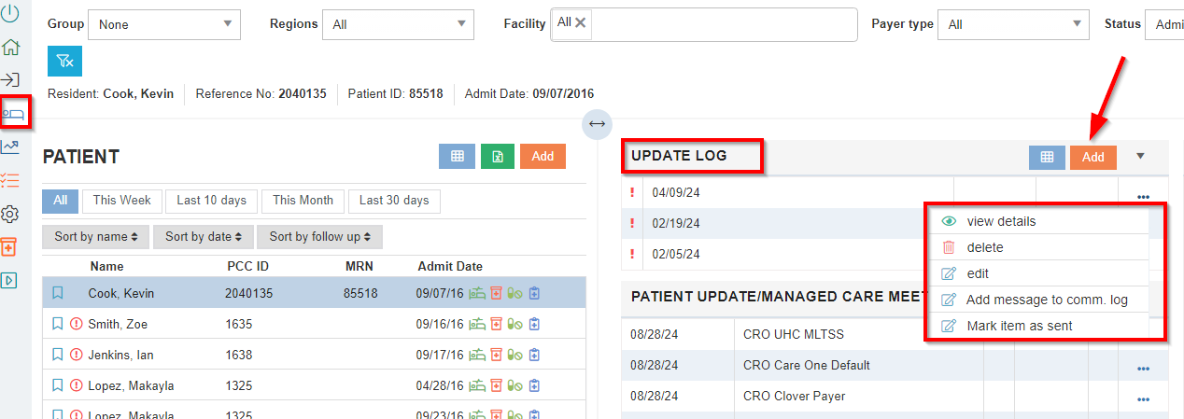Image resolution: width=1184 pixels, height=419 pixels.
Task: Choose edit from the context menu
Action: pyautogui.click(x=1037, y=273)
